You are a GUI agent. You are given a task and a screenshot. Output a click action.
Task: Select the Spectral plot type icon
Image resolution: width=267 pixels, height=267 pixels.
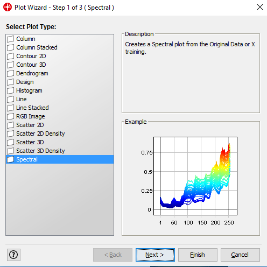10,159
